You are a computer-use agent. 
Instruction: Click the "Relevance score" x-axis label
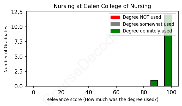(x=102, y=100)
